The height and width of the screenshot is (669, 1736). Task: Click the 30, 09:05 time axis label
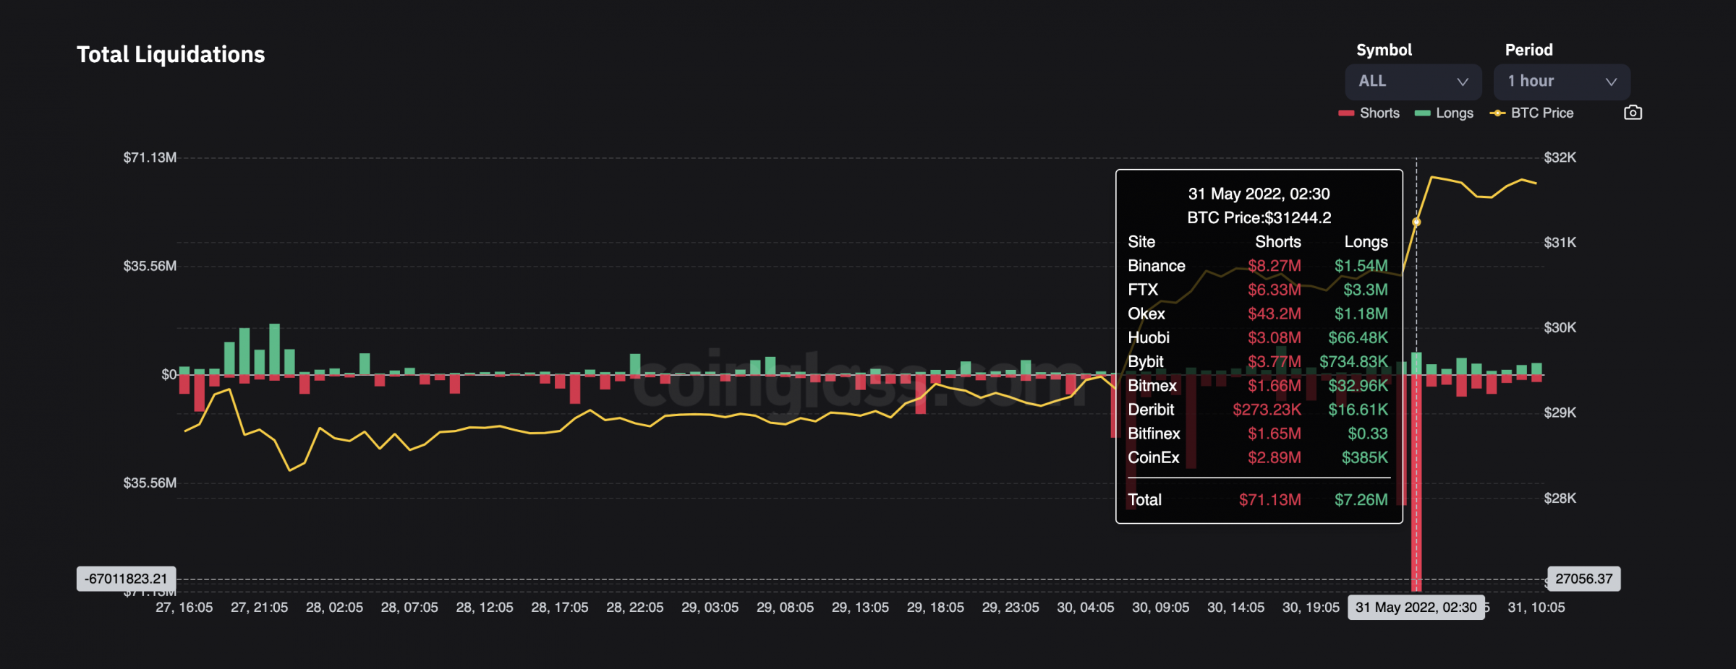click(1160, 608)
